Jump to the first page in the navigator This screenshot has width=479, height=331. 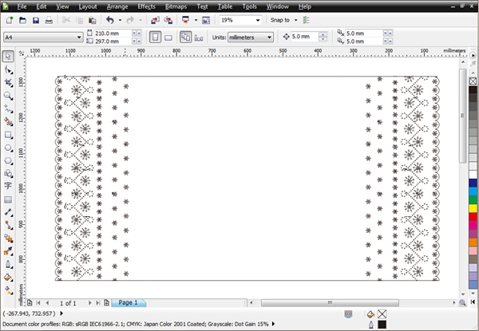tap(38, 302)
